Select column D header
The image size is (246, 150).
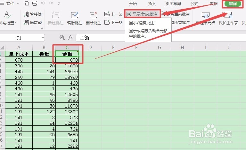point(90,48)
